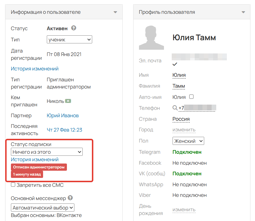This screenshot has width=255, height=221.
Task: Toggle the Авто-имя checkbox
Action: click(192, 97)
